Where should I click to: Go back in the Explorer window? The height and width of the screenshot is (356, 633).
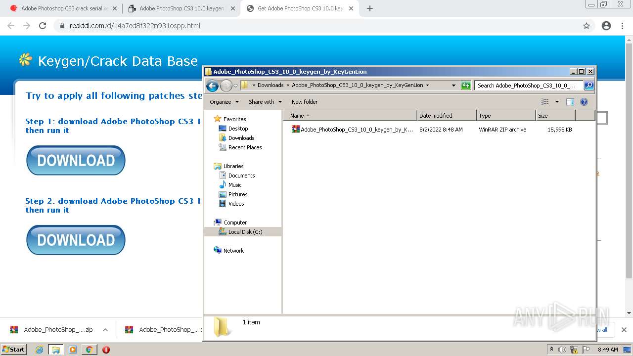point(212,86)
